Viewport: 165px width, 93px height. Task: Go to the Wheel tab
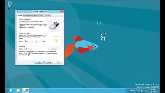point(41,16)
